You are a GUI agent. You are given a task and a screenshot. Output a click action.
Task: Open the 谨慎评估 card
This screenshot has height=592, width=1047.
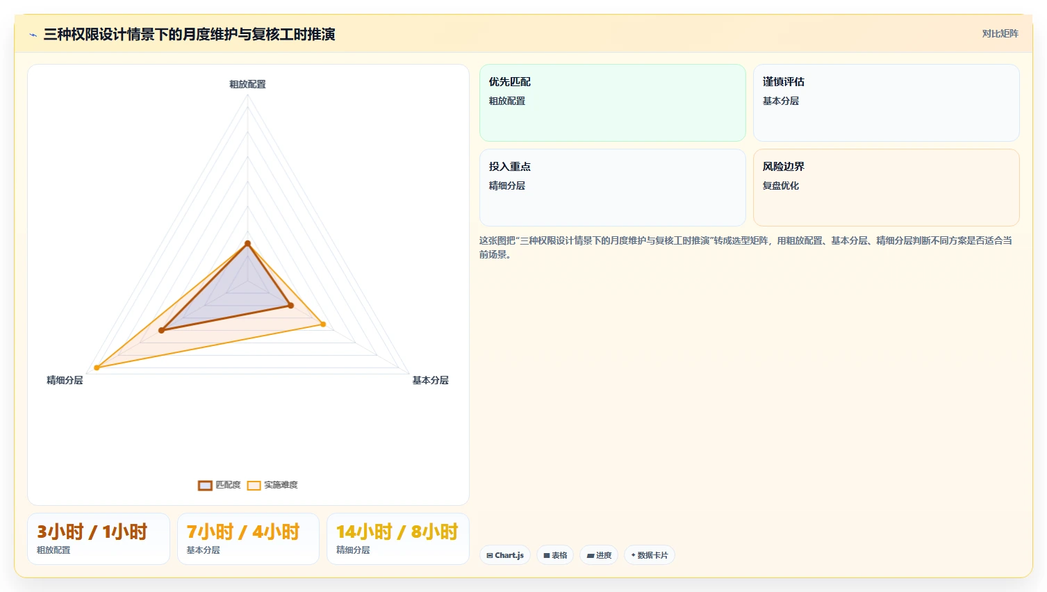[x=886, y=103]
